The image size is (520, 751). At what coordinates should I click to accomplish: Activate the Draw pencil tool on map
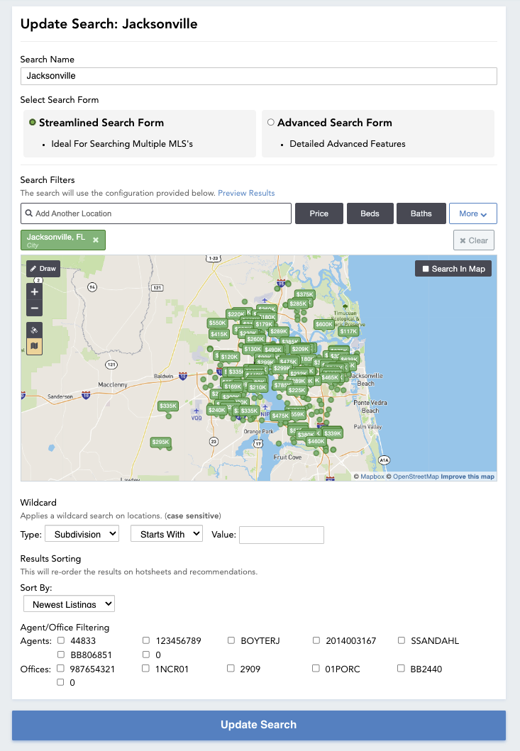(43, 269)
